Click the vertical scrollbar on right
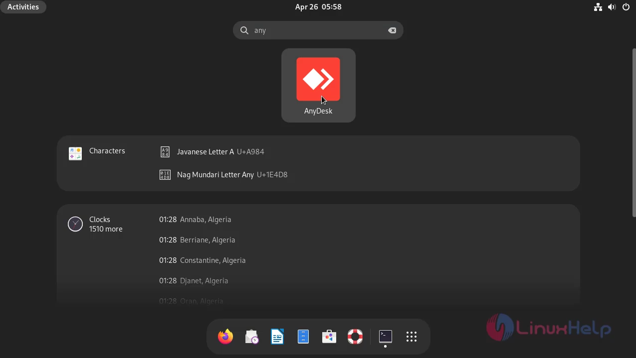The image size is (636, 358). coord(634,132)
